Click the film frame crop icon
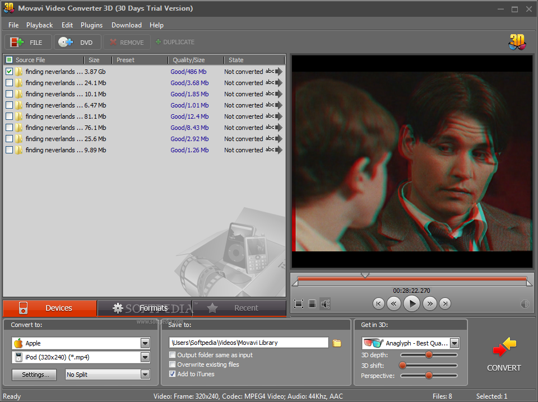The width and height of the screenshot is (538, 402). pyautogui.click(x=312, y=303)
